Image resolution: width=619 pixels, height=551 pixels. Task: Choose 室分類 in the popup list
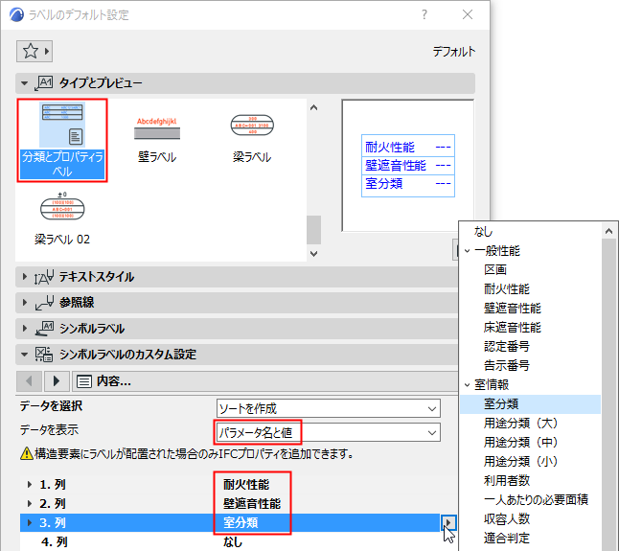(x=531, y=404)
